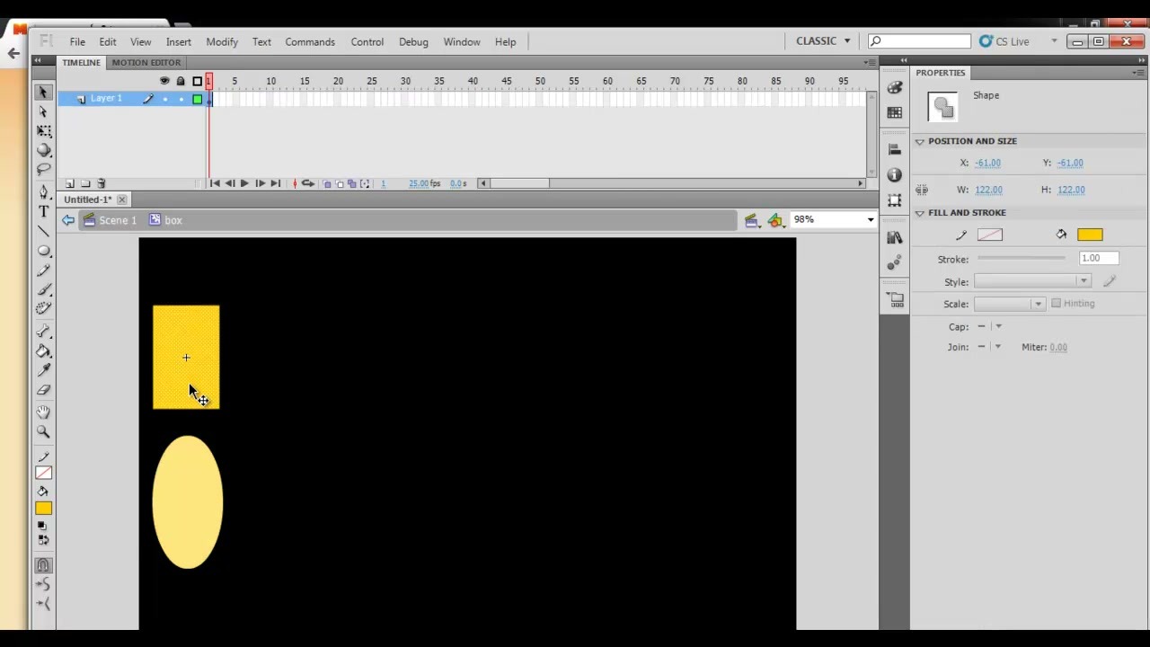This screenshot has width=1150, height=647.
Task: Click the Edit Symbols icon
Action: [775, 220]
